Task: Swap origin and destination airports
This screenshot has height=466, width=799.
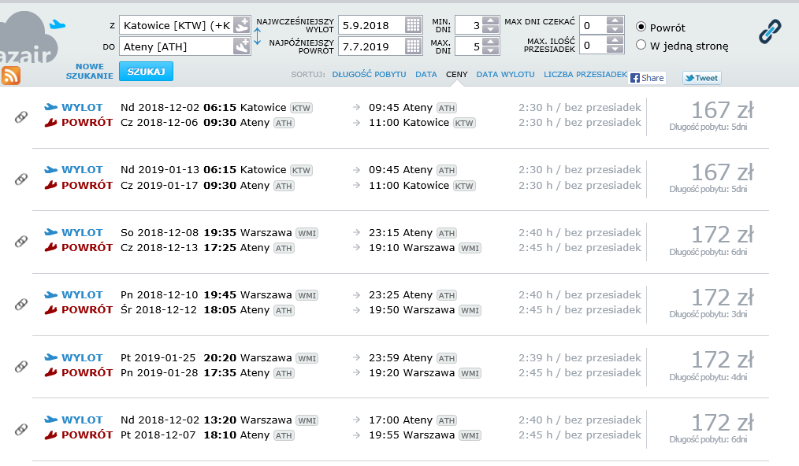Action: coord(257,35)
